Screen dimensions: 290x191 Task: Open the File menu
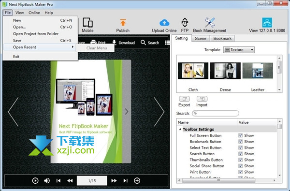[x=8, y=13]
